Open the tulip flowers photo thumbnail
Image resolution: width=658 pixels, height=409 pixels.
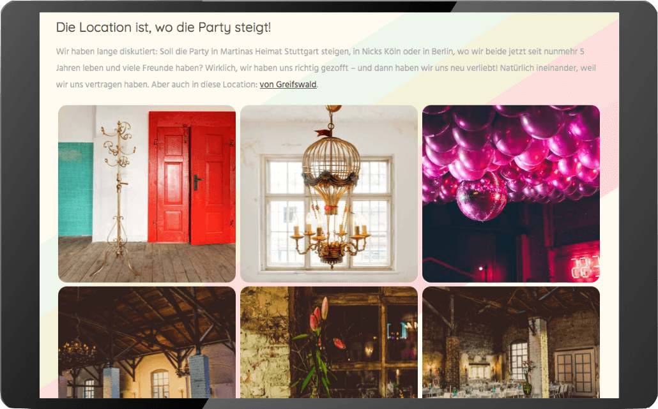click(x=329, y=343)
